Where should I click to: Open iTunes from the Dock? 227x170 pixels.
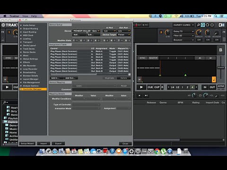point(112,151)
